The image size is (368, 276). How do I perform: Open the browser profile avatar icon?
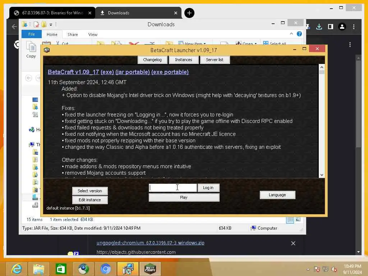[x=342, y=27]
